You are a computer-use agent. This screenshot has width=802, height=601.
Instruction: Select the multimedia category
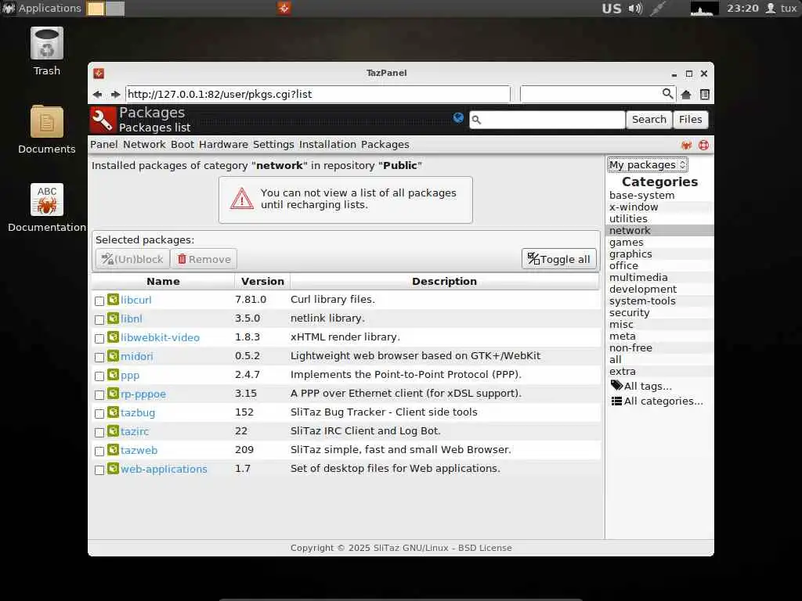tap(638, 278)
